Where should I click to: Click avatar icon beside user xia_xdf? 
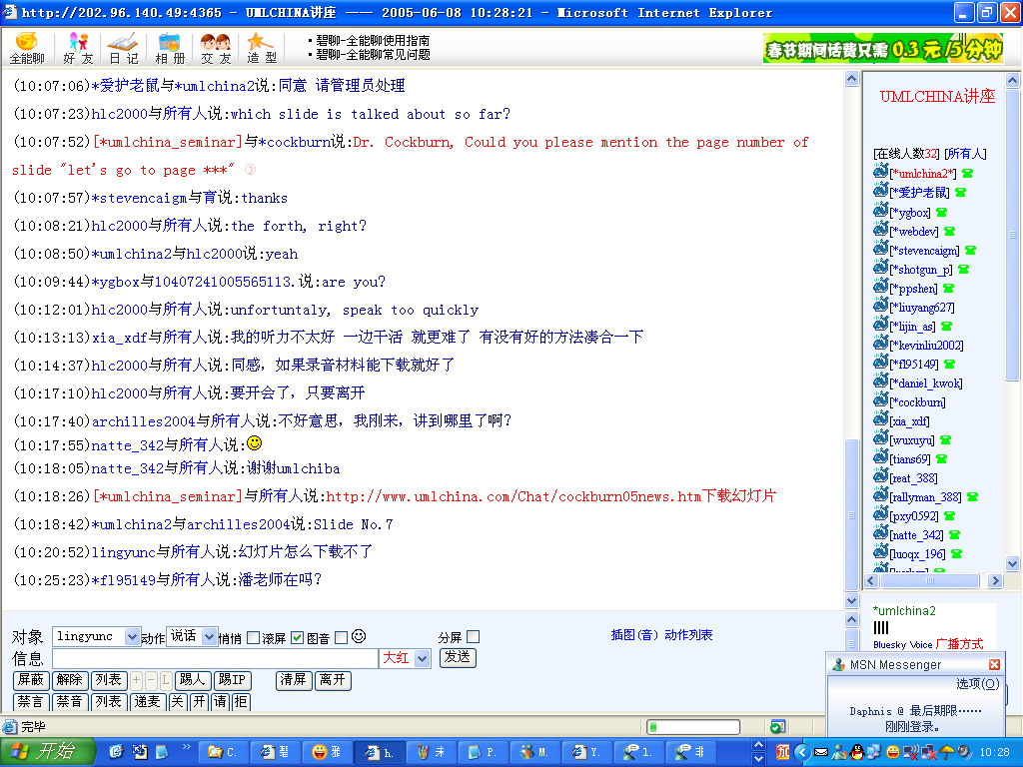click(881, 418)
